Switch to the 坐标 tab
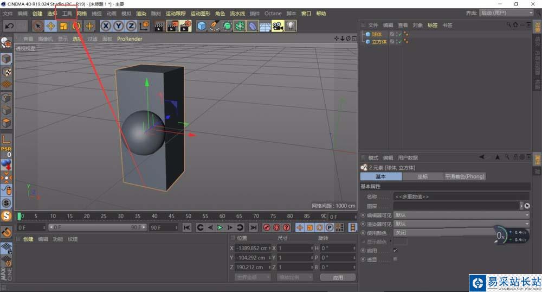 [422, 176]
